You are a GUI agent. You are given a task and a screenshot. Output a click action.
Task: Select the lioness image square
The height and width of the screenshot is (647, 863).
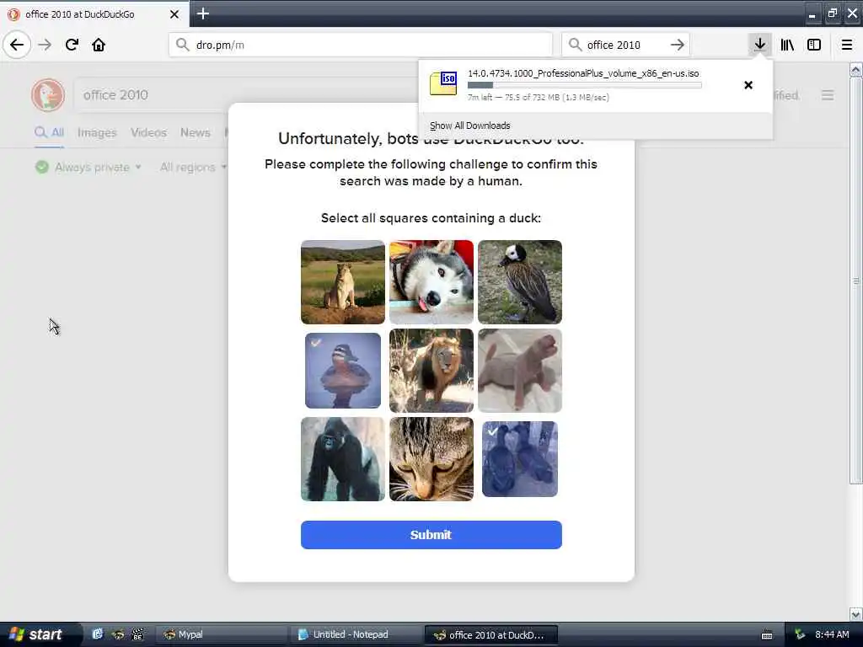click(342, 281)
